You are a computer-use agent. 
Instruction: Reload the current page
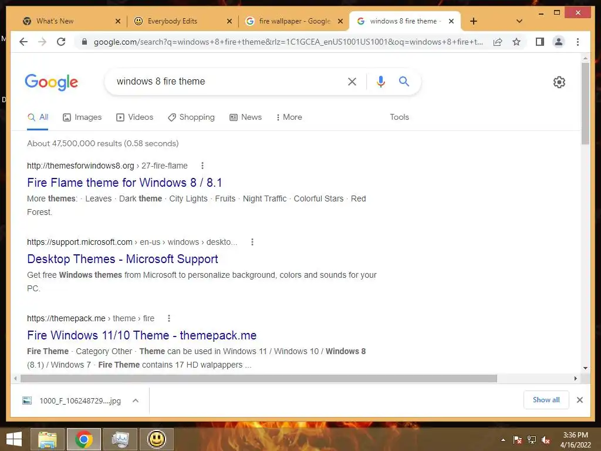61,42
